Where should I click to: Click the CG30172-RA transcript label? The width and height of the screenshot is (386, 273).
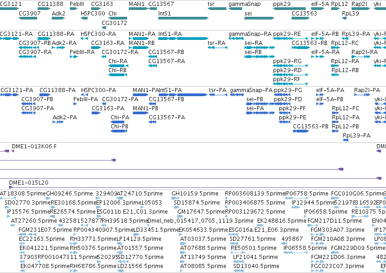120,52
